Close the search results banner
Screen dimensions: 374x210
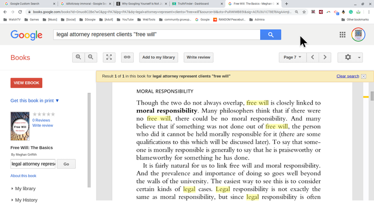click(364, 77)
